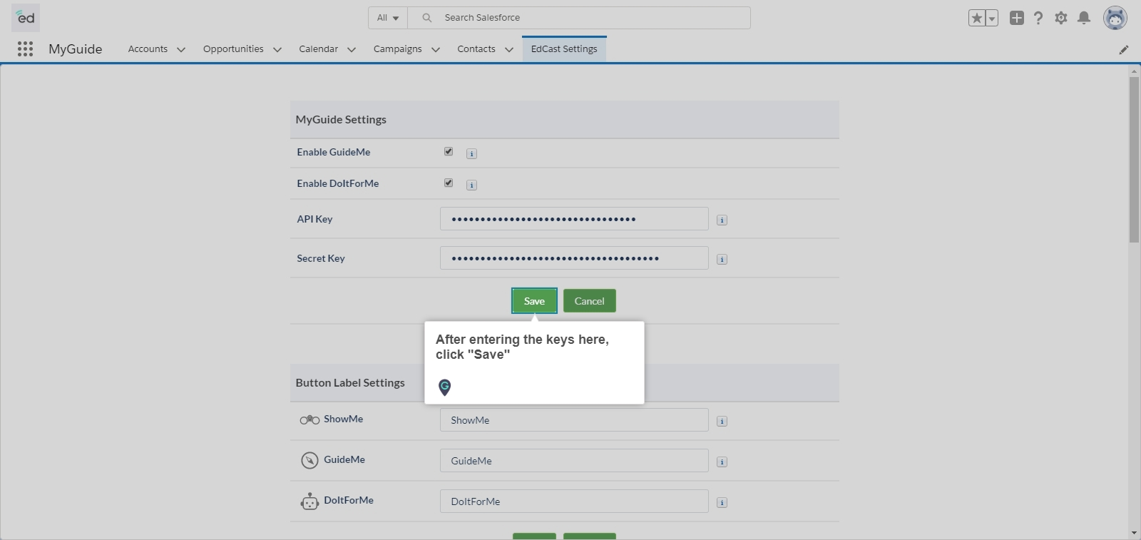Go to the Accounts tab
Viewport: 1141px width, 540px height.
148,49
